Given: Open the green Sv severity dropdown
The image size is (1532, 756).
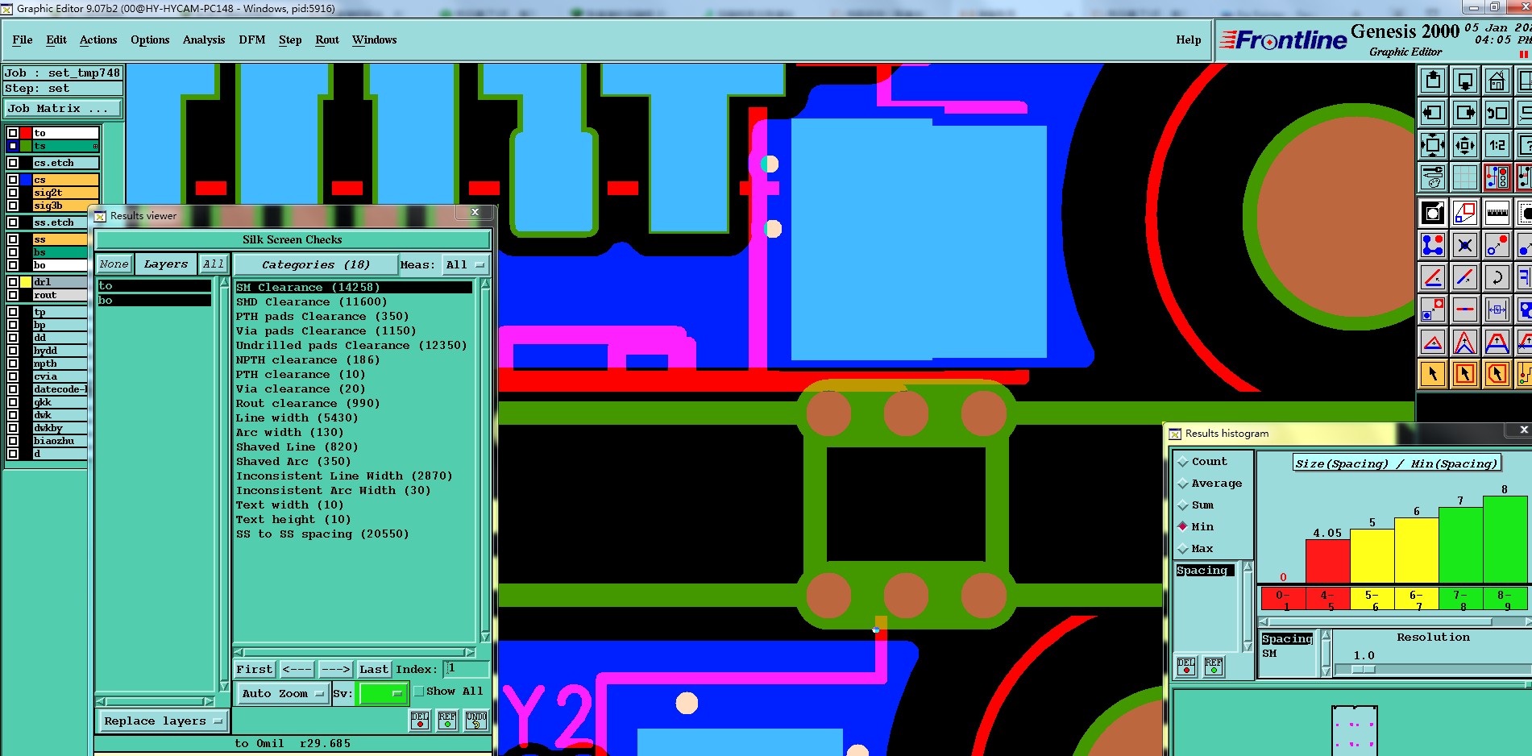Looking at the screenshot, I should (x=384, y=693).
